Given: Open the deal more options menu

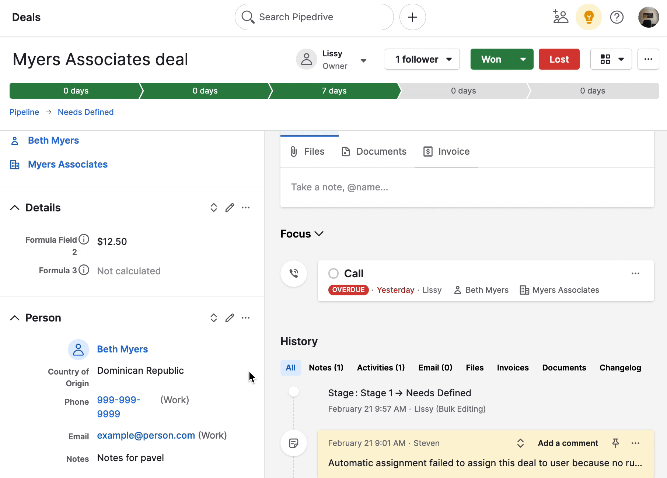Looking at the screenshot, I should [648, 59].
